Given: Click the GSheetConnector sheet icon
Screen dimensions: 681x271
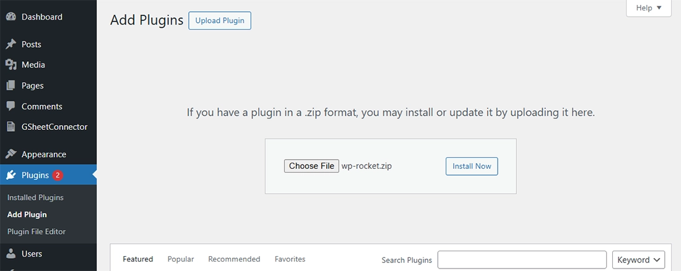Looking at the screenshot, I should click(11, 127).
